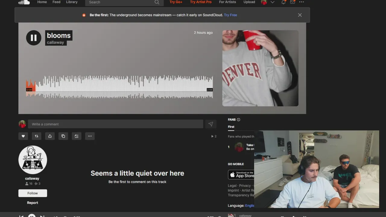Open the For Artists page
This screenshot has height=217, width=386.
pos(227,2)
